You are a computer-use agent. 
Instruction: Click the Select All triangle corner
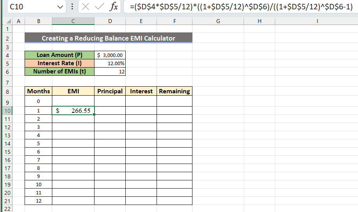[x=9, y=21]
